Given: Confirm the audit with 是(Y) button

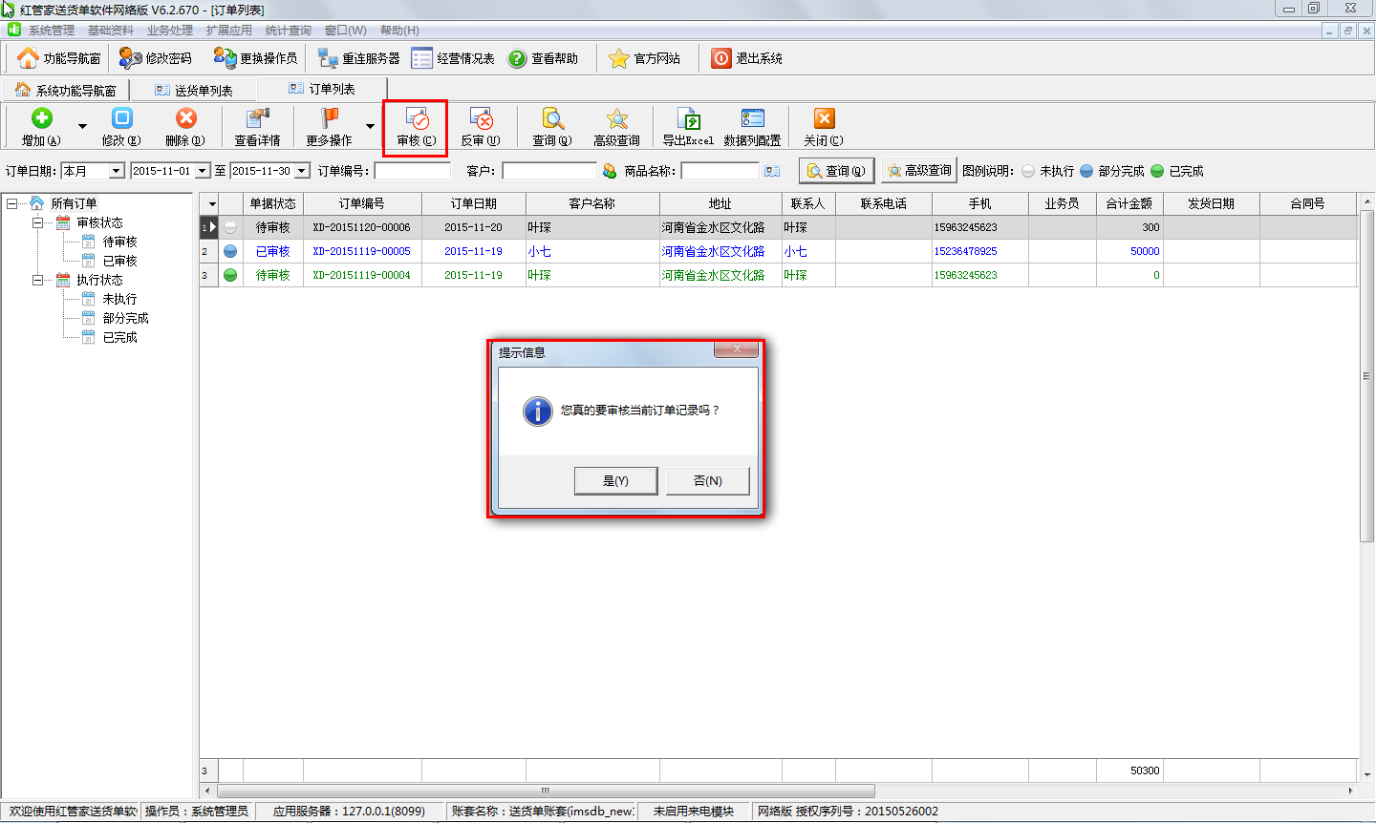Looking at the screenshot, I should click(x=615, y=480).
